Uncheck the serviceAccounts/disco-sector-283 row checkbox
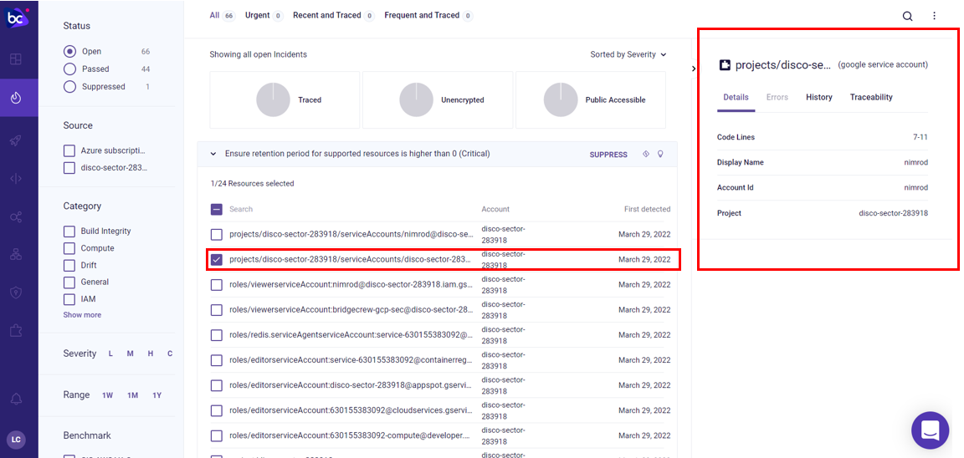The image size is (964, 458). coord(217,260)
